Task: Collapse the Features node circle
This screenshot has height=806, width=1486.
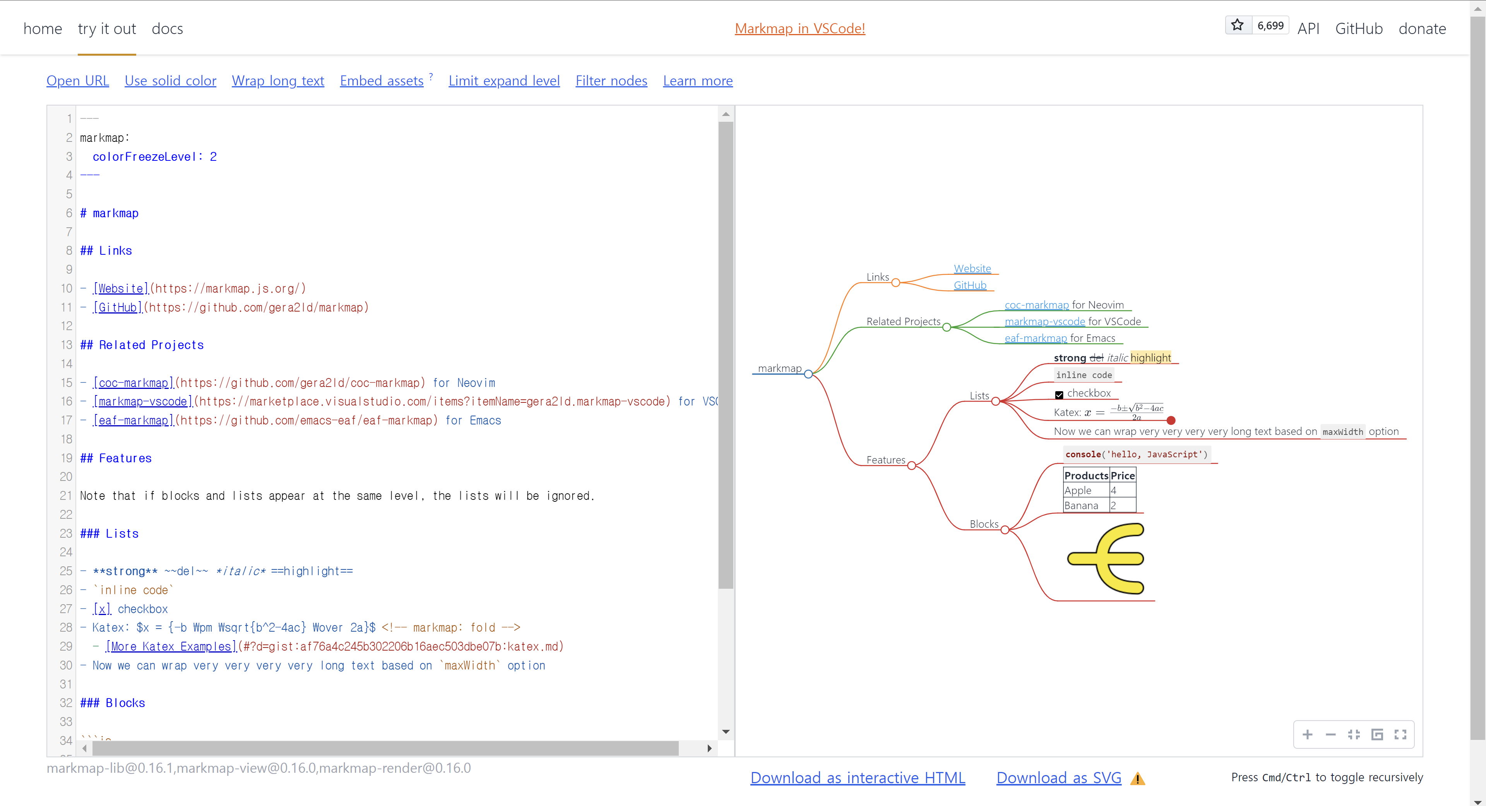Action: click(911, 465)
